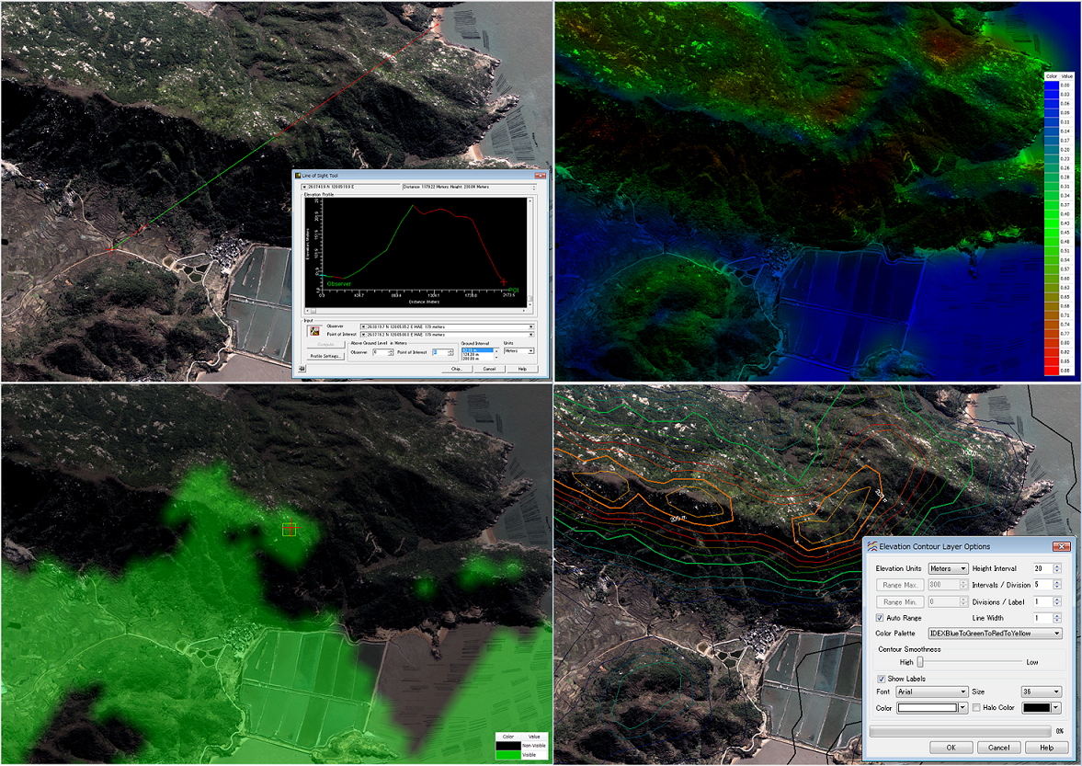Increase the Height Interval stepper value
The image size is (1082, 766).
click(x=1057, y=566)
